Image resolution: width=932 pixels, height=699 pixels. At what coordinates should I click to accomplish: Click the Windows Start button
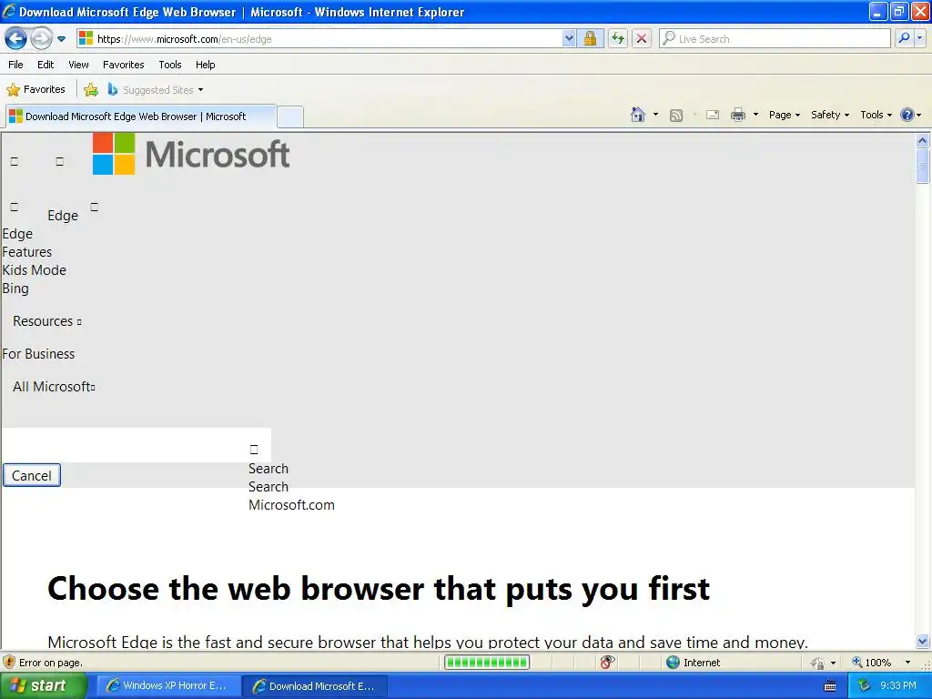44,686
